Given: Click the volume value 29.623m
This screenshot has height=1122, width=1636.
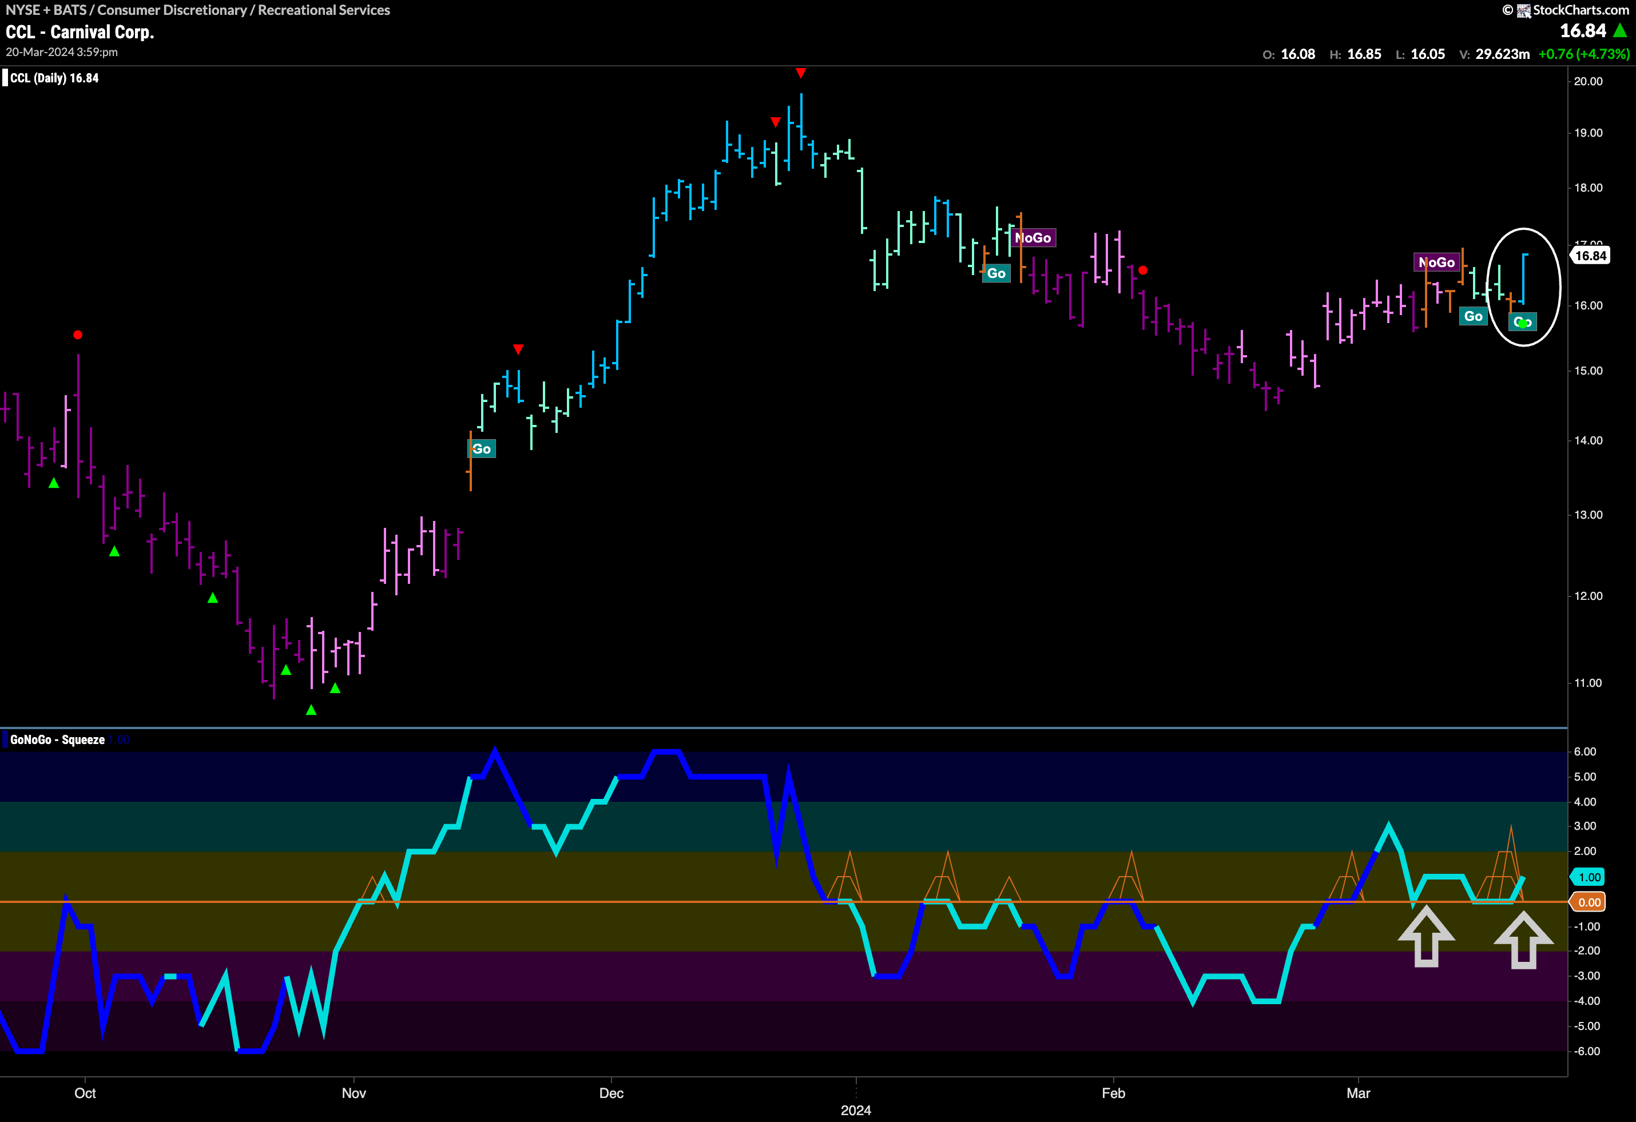Looking at the screenshot, I should (1502, 54).
